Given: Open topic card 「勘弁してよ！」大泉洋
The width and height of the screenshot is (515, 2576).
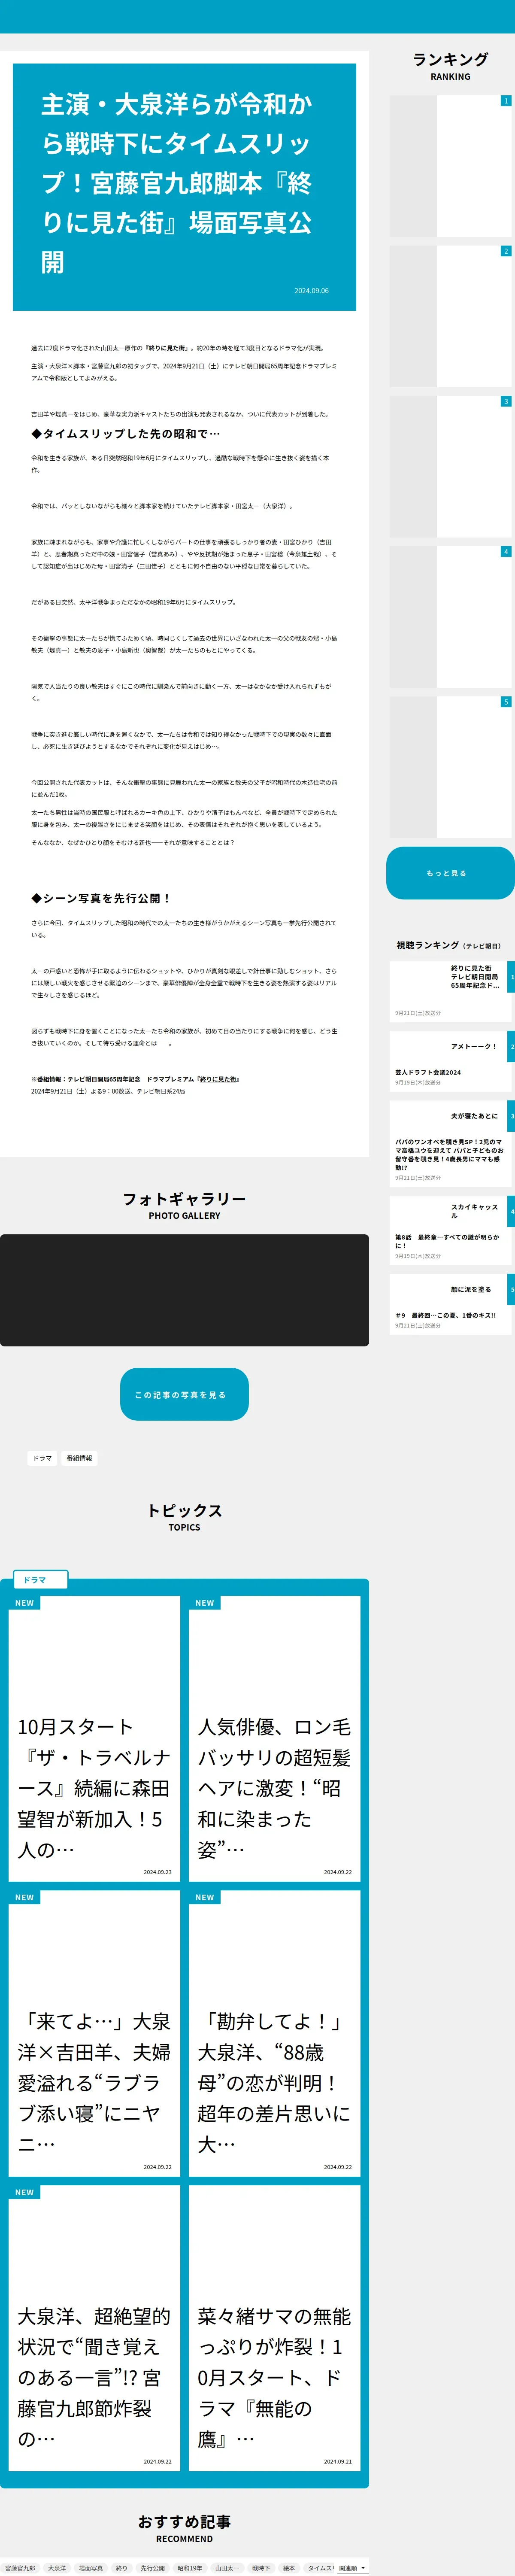Looking at the screenshot, I should coord(274,2033).
